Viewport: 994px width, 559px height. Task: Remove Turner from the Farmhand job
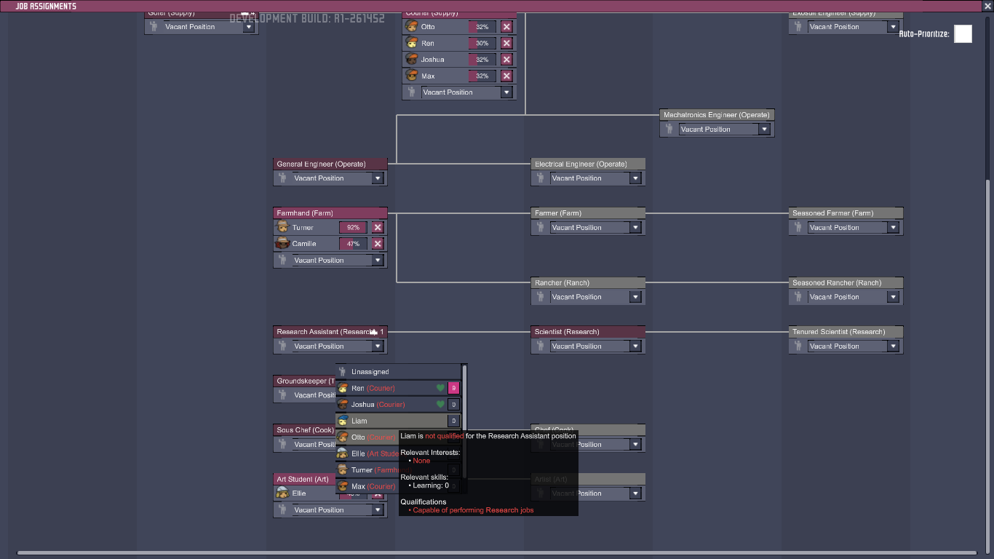pyautogui.click(x=378, y=227)
